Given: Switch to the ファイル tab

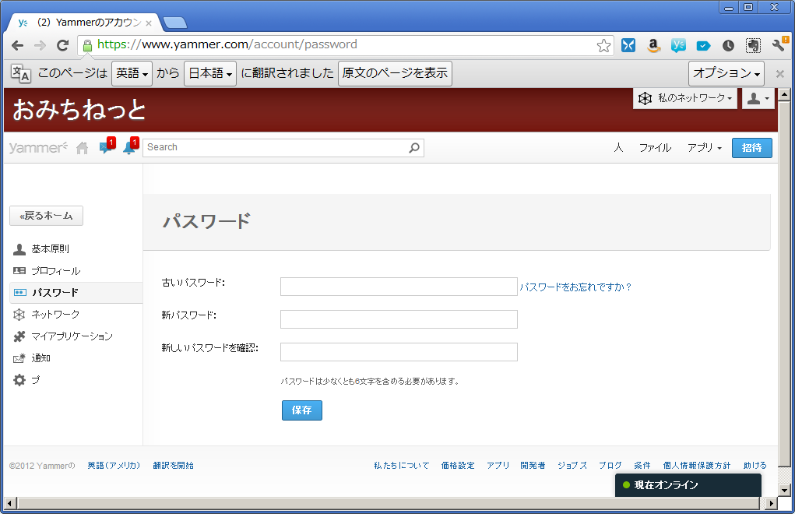Looking at the screenshot, I should [x=655, y=147].
